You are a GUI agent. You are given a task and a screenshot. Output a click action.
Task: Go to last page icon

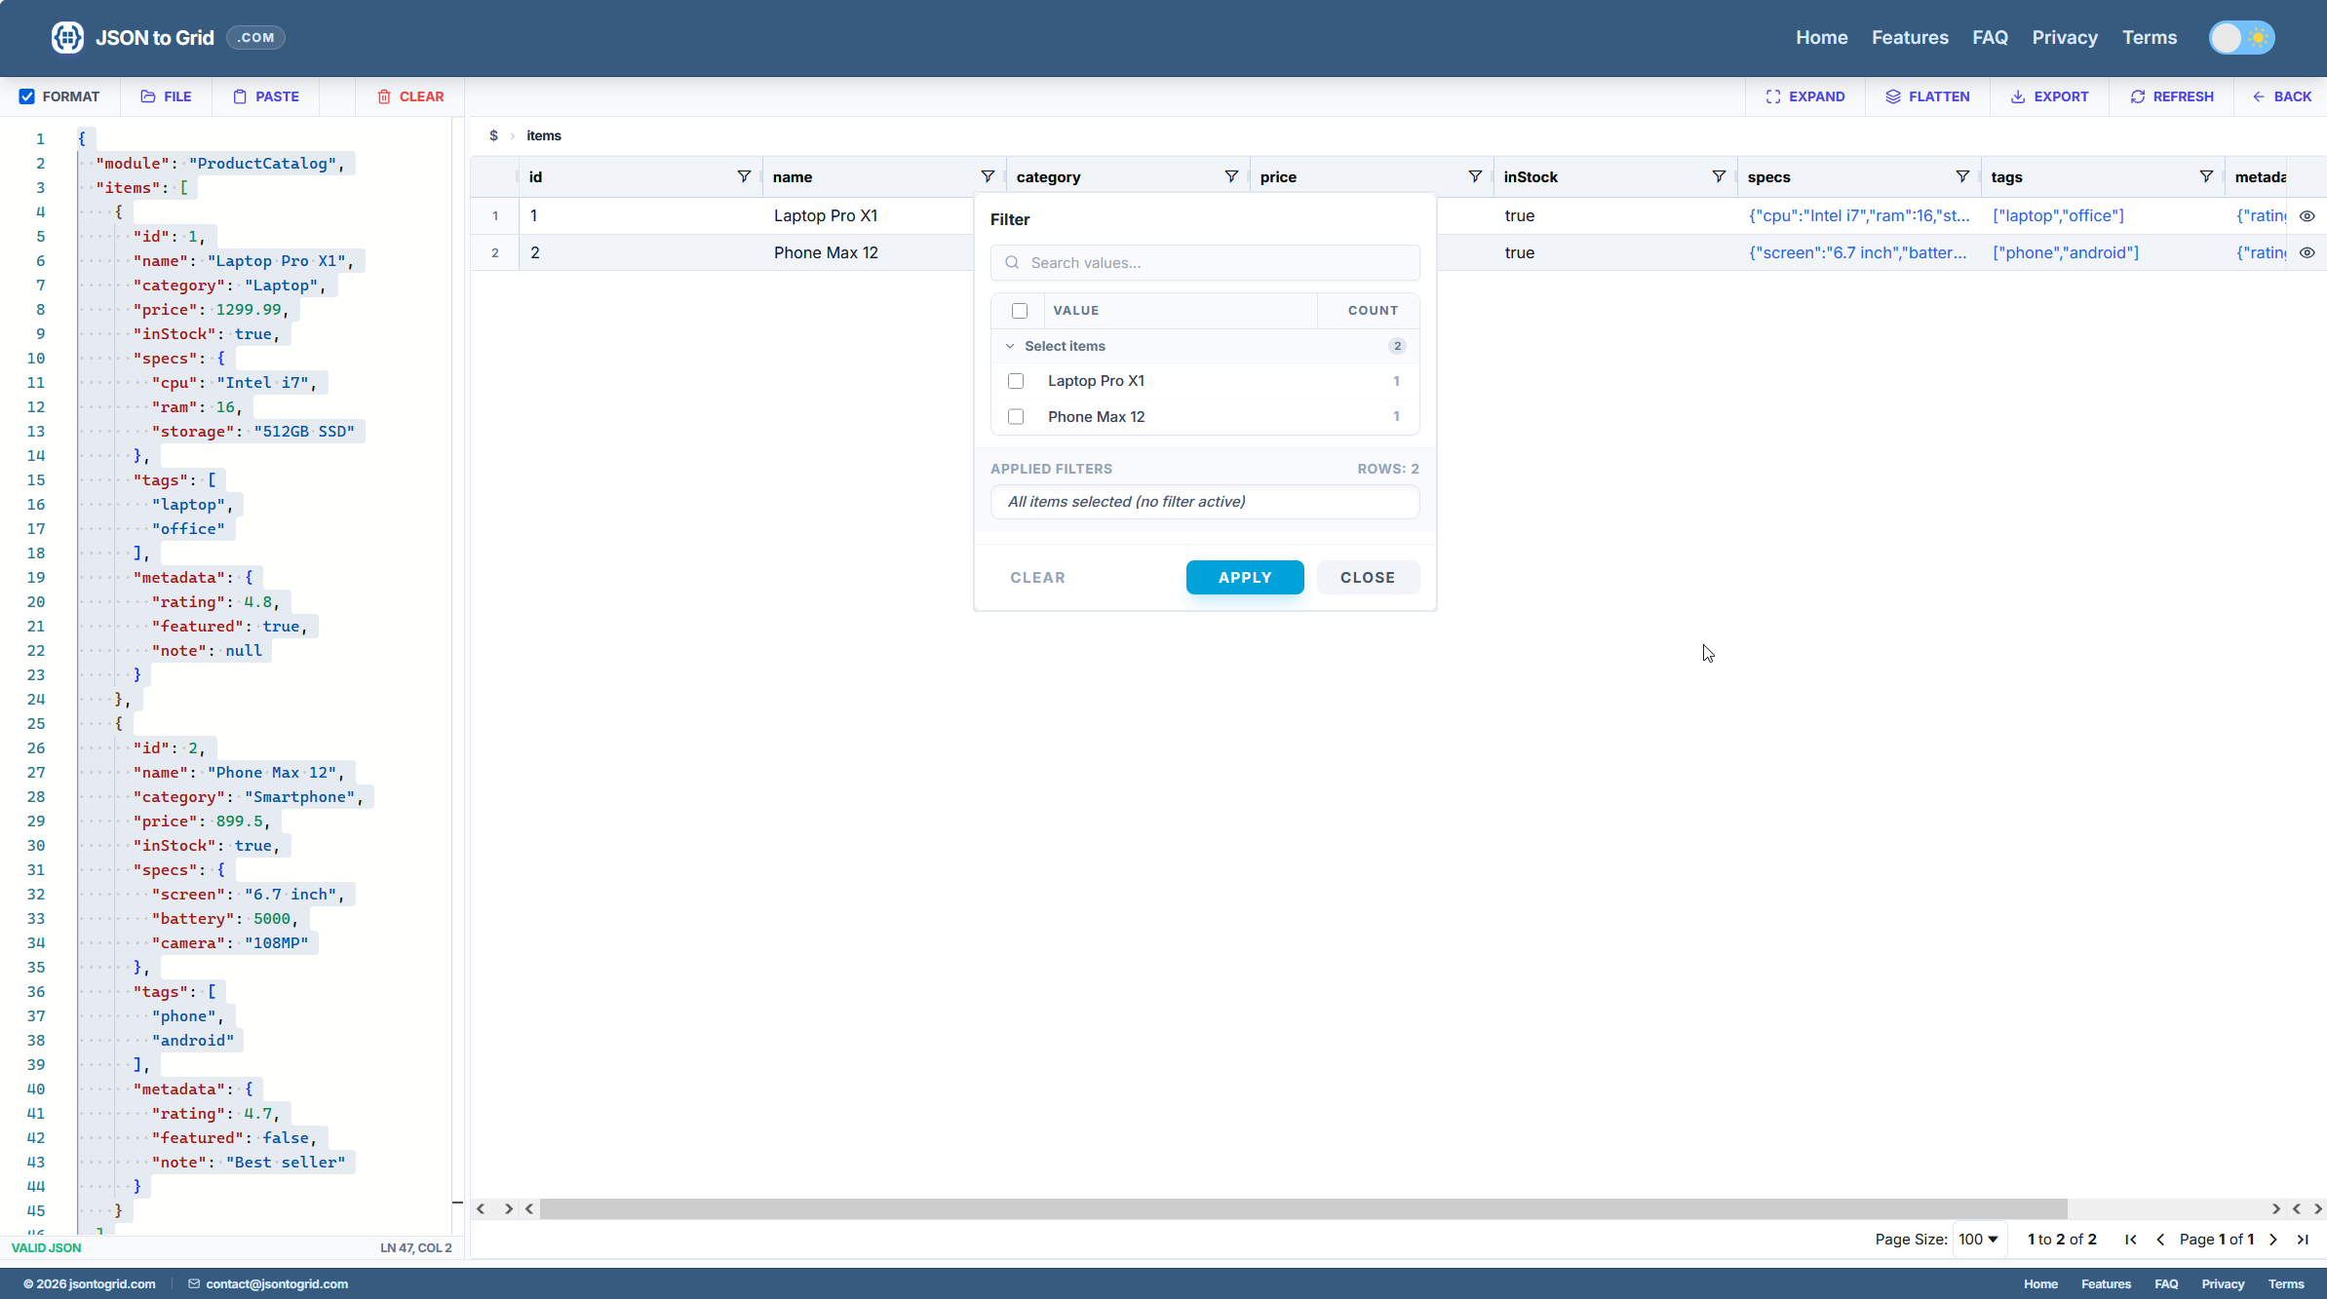2303,1240
